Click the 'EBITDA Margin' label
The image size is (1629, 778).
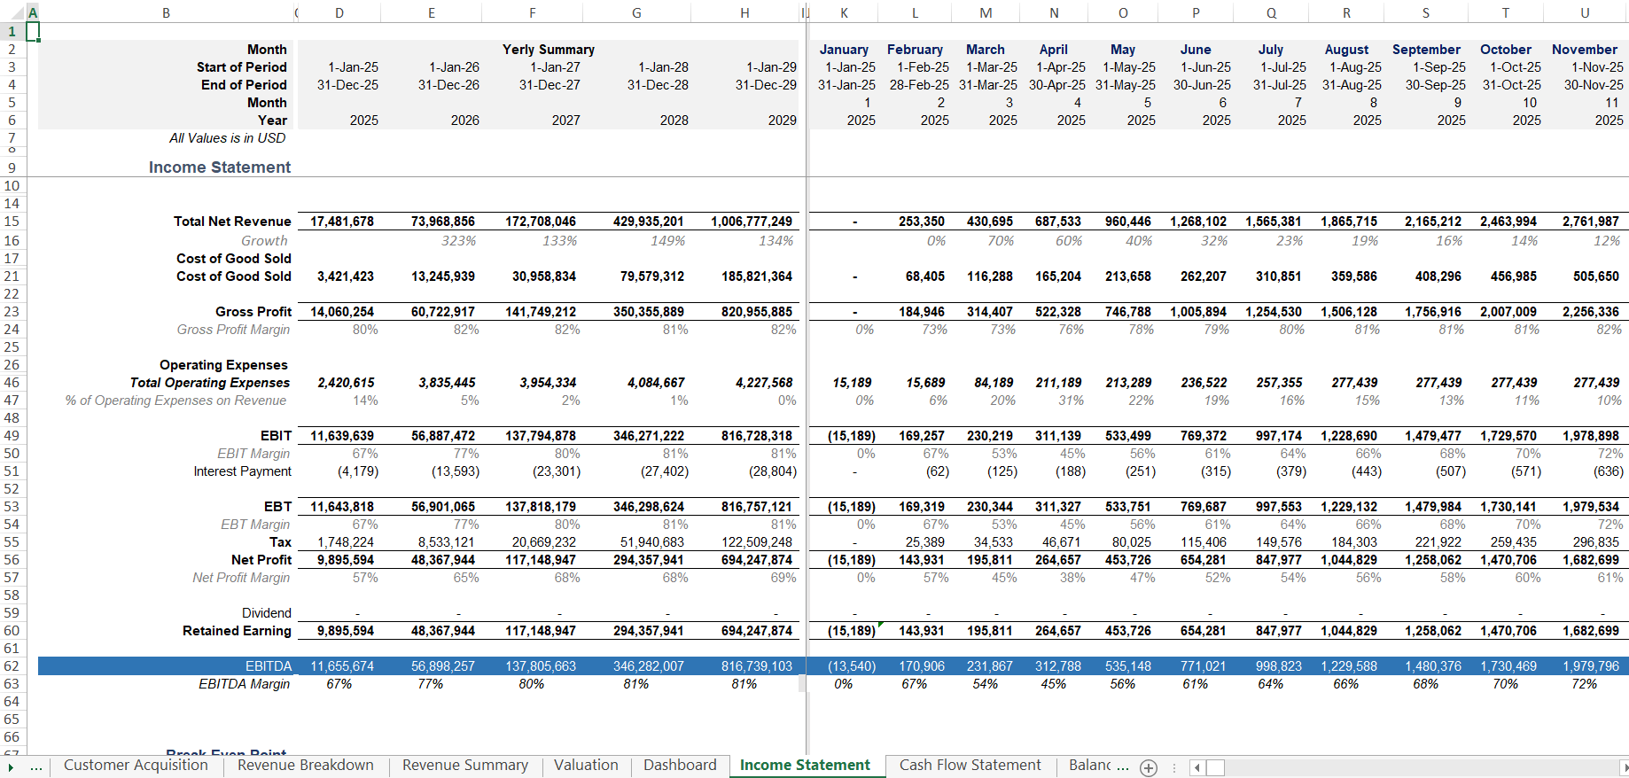(245, 684)
